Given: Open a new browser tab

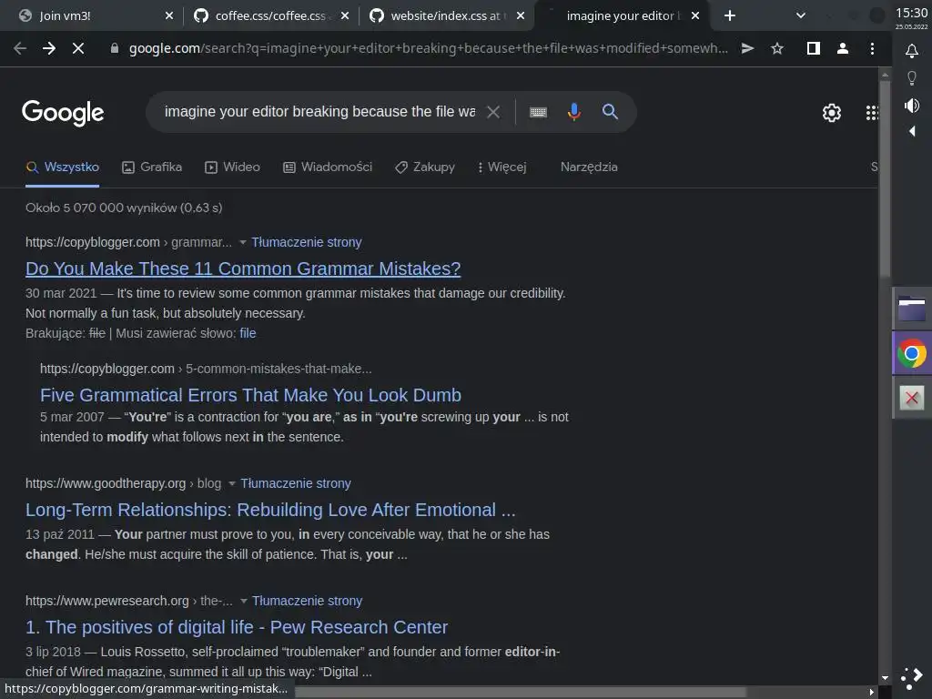Looking at the screenshot, I should [x=730, y=15].
